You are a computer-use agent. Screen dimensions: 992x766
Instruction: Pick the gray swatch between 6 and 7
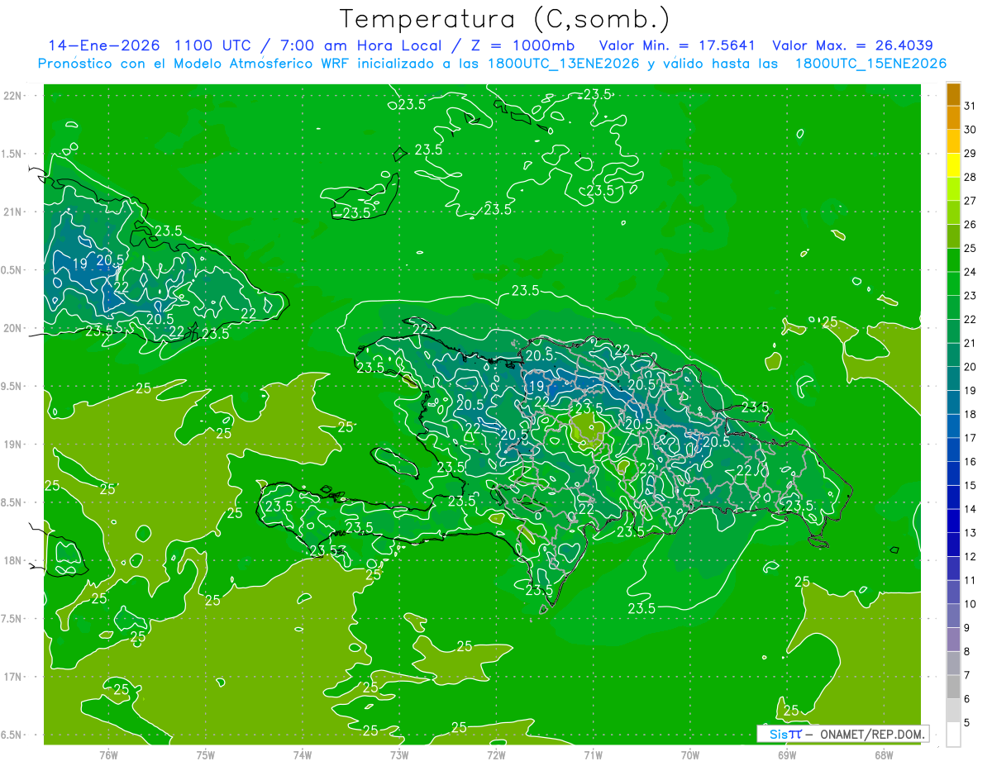tap(953, 687)
